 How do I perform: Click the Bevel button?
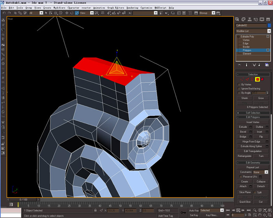(x=243, y=132)
